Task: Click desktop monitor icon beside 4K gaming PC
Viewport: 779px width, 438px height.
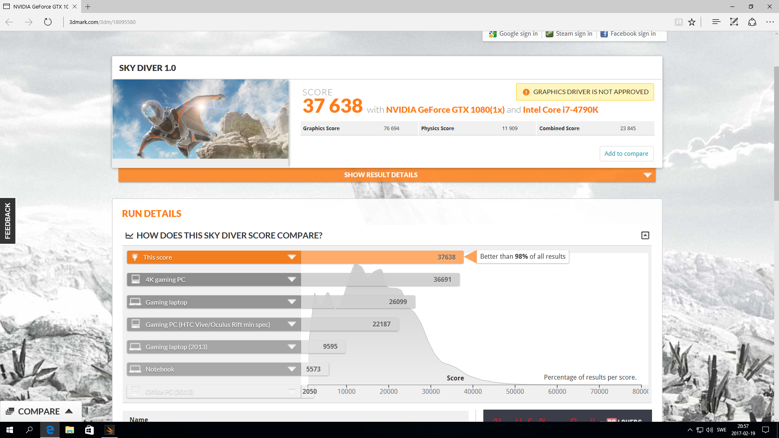Action: 136,279
